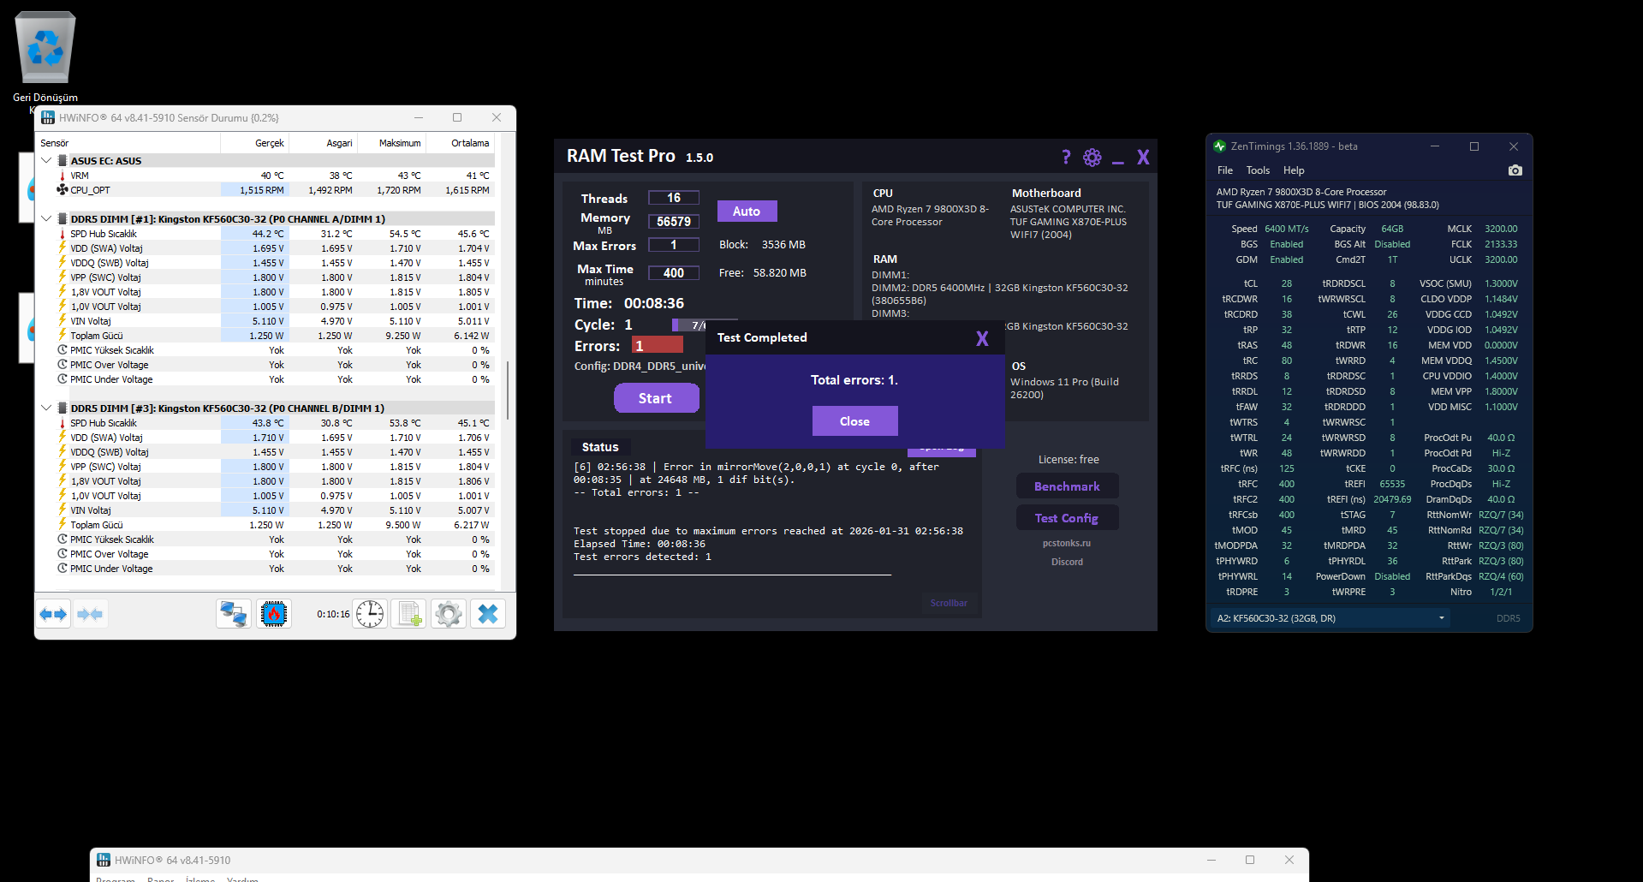Screen dimensions: 1643x882
Task: Click the HWiNFO sensor window title bar icon
Action: tap(48, 117)
